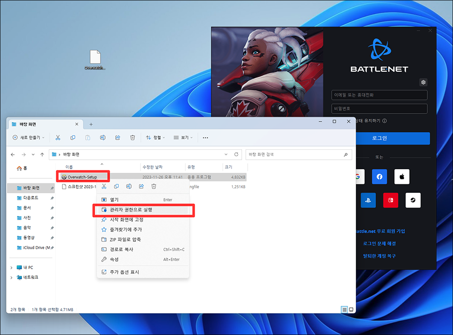Sign in with Facebook icon in Battle.net
Viewport: 453px width, 335px height.
380,176
